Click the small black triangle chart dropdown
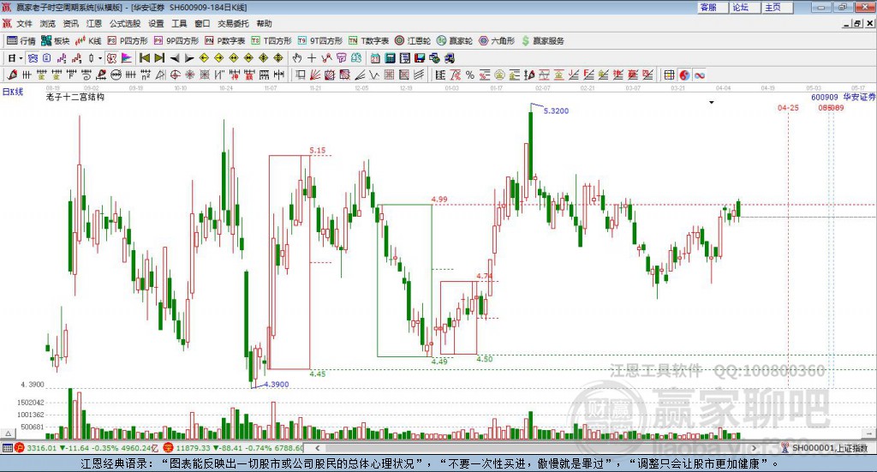Viewport: 877px width, 472px height. 712,102
